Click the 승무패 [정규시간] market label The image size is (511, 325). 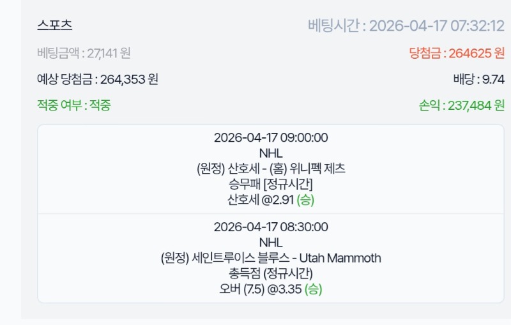coord(271,185)
